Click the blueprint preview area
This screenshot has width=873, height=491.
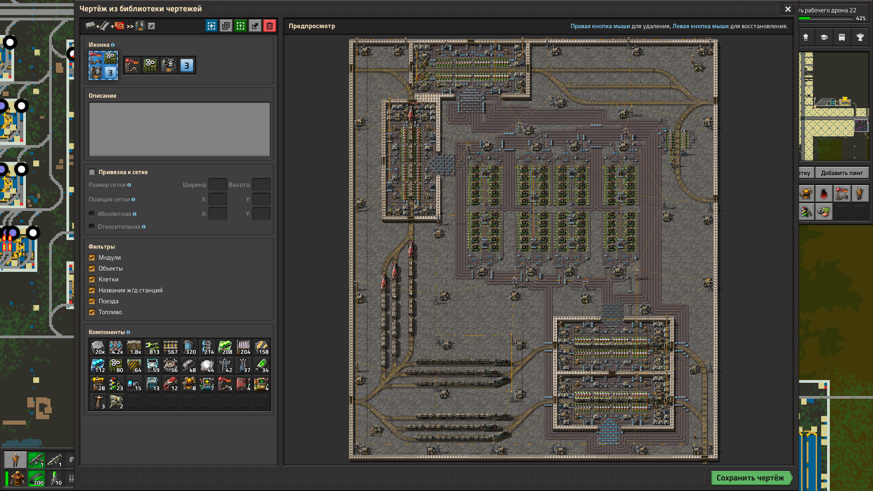538,250
